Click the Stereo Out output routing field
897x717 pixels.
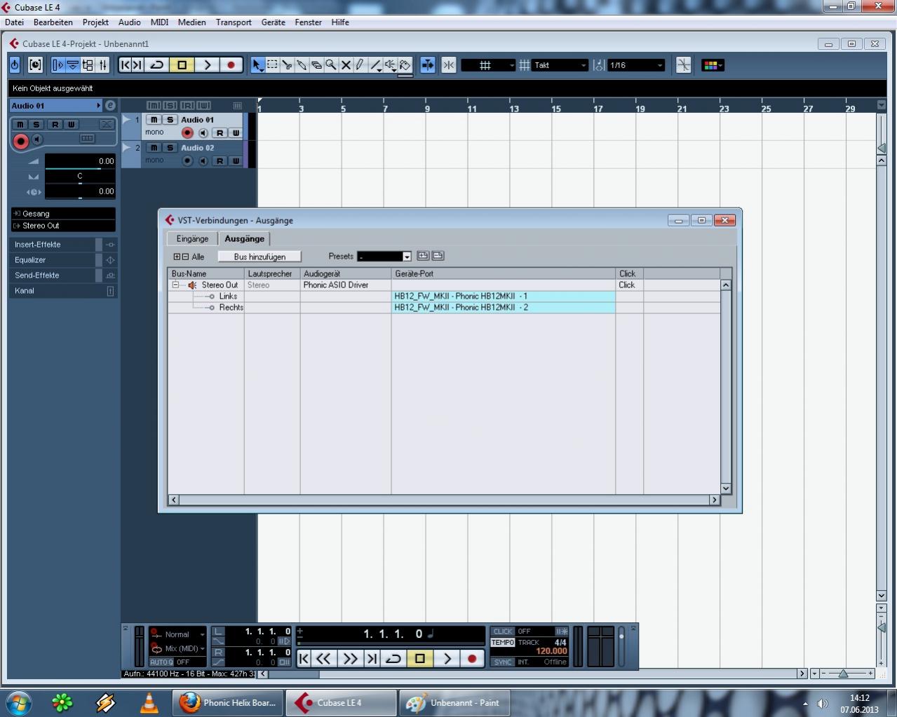pyautogui.click(x=63, y=226)
